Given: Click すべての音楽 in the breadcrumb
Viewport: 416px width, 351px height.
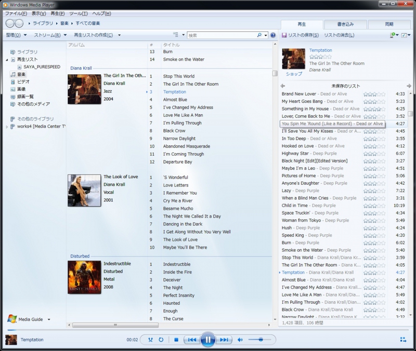Looking at the screenshot, I should click(88, 23).
